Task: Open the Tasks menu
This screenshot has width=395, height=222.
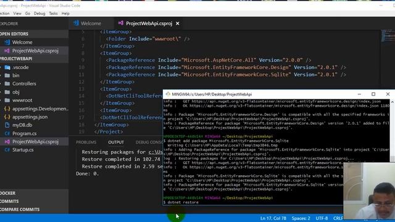Action: 53,14
